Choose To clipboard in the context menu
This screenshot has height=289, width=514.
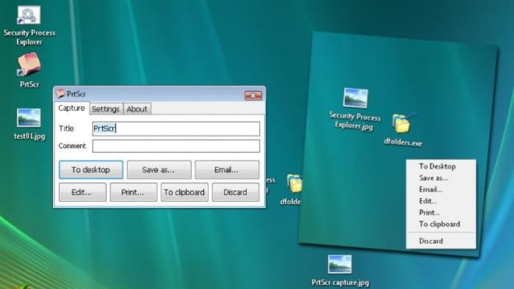441,224
